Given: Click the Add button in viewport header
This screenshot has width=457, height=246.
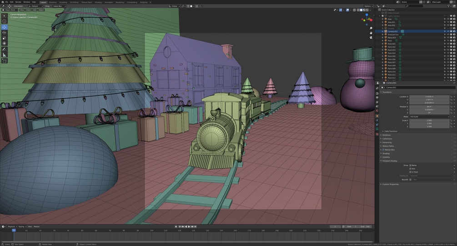Looking at the screenshot, I should 35,10.
